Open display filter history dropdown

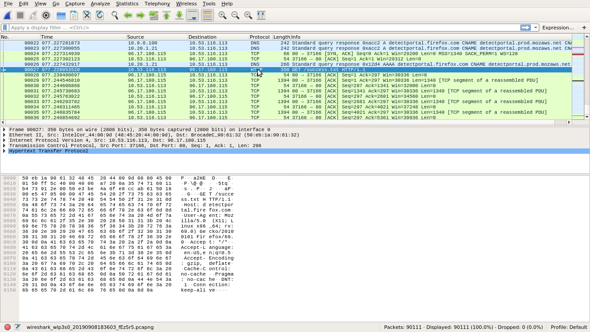point(536,28)
